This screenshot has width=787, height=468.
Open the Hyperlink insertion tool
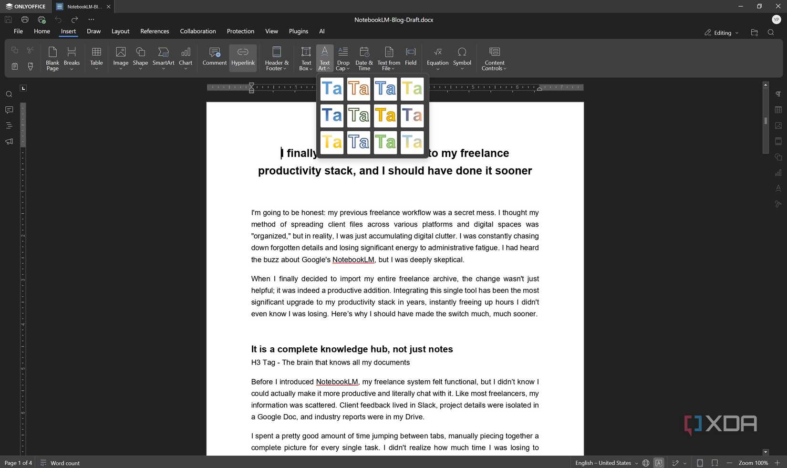[x=243, y=58]
